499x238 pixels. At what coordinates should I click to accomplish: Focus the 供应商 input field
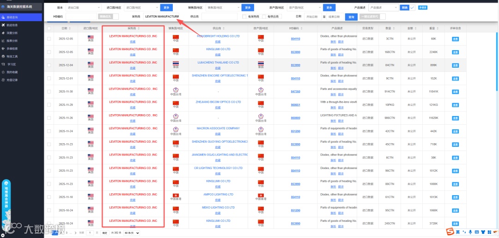tap(219, 17)
